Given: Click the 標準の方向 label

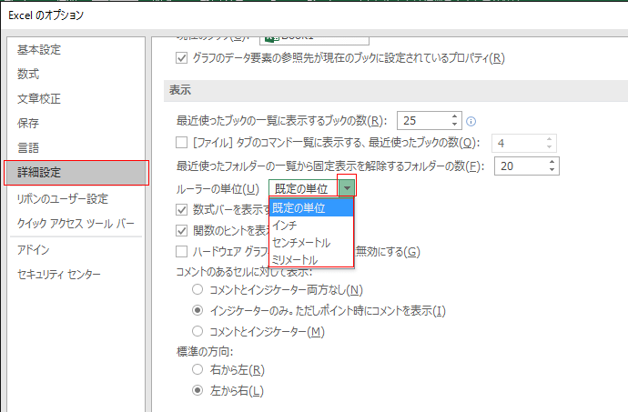Looking at the screenshot, I should tap(205, 352).
